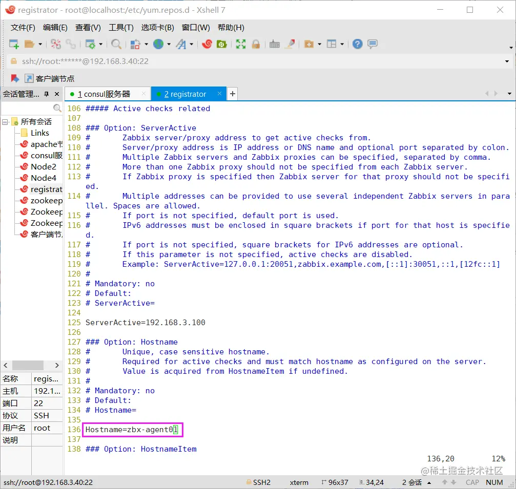516x489 pixels.
Task: Click the keyboard key-mapping toolbar icon
Action: 275,44
